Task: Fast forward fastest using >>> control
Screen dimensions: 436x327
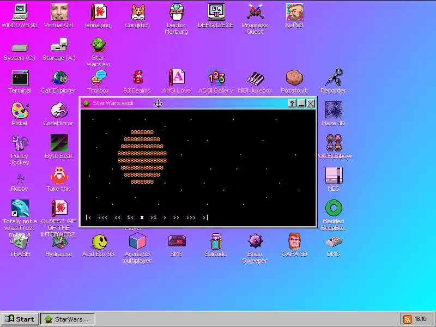Action: [x=191, y=217]
